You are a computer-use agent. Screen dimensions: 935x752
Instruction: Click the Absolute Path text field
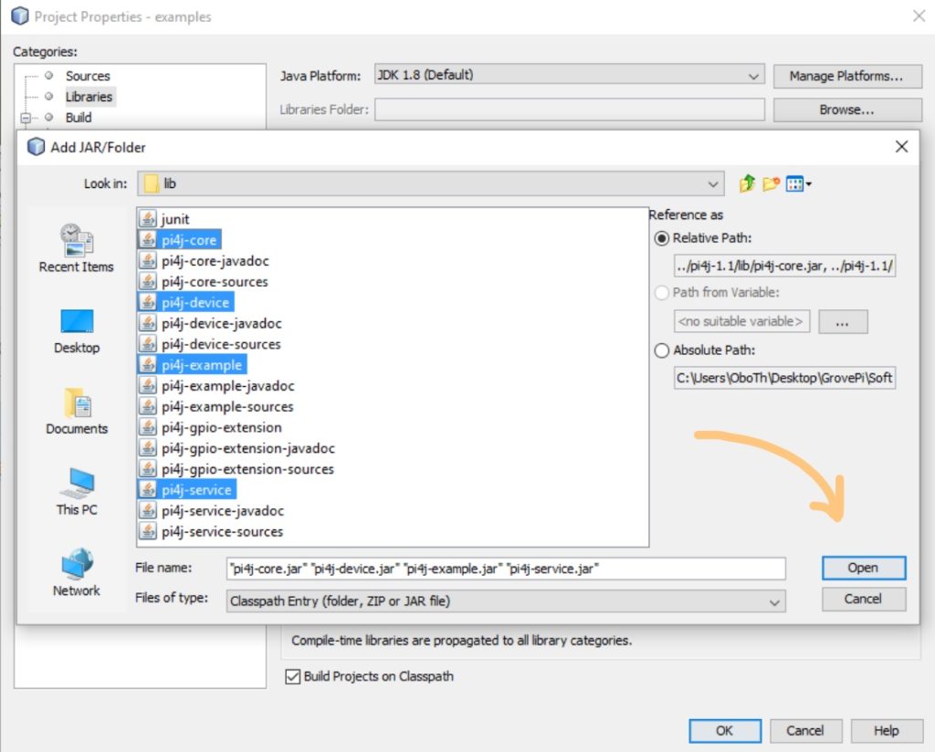click(x=784, y=378)
